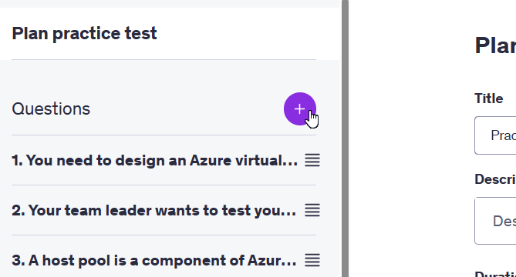This screenshot has height=277, width=516.
Task: Click the Title field label
Action: 489,98
